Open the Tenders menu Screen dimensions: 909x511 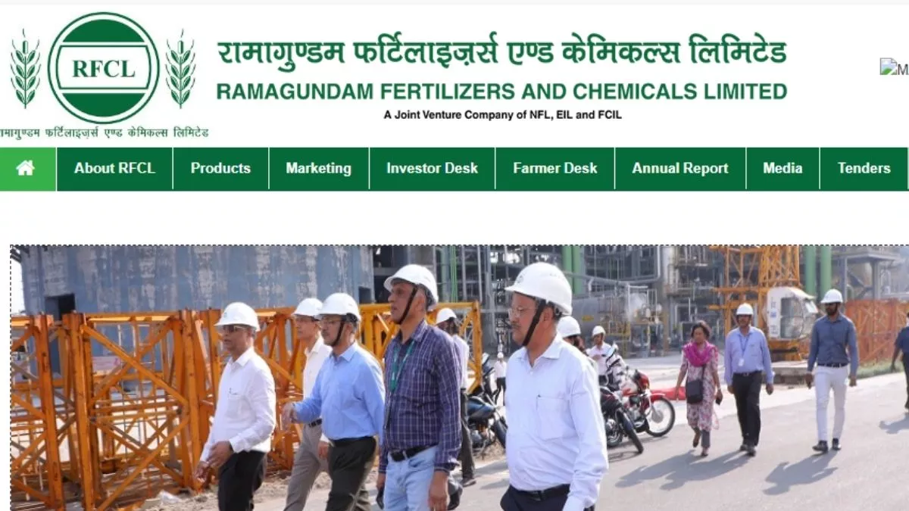point(864,168)
